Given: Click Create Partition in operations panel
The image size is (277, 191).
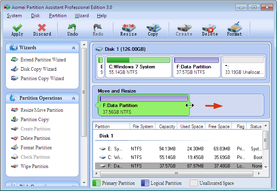Looking at the screenshot, I should [x=35, y=129].
